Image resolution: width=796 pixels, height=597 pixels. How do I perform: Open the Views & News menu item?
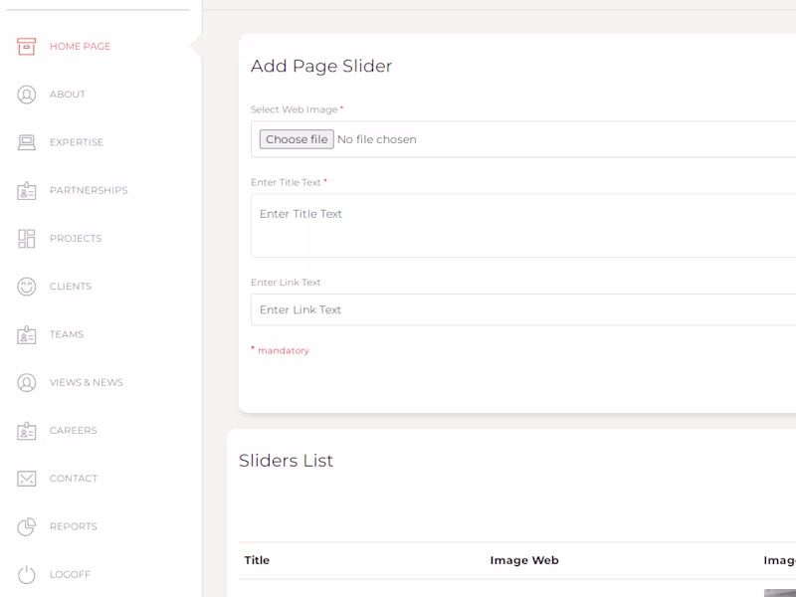pyautogui.click(x=87, y=383)
